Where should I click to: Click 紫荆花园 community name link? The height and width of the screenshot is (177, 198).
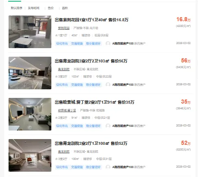coord(64,28)
